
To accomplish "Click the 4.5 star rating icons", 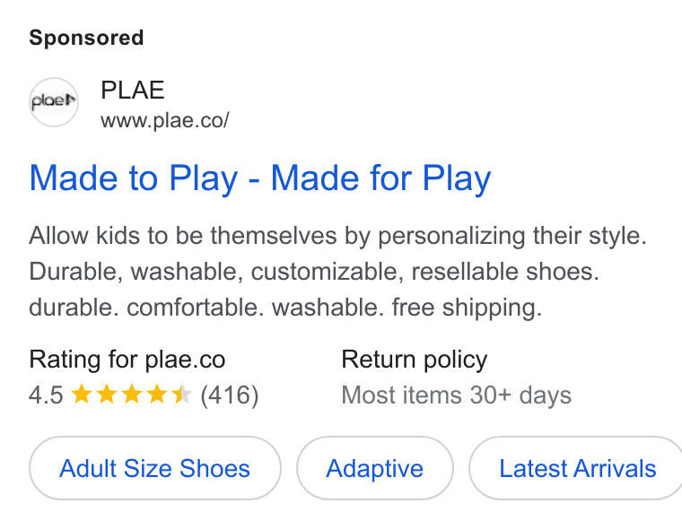I will point(131,395).
